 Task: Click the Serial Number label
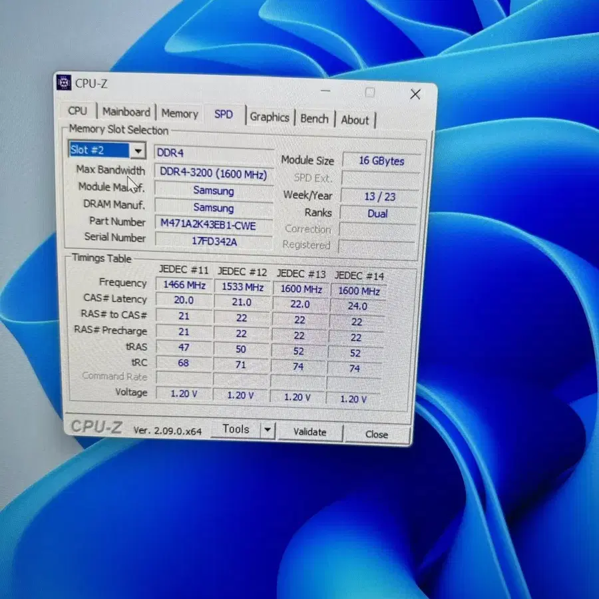(x=115, y=238)
